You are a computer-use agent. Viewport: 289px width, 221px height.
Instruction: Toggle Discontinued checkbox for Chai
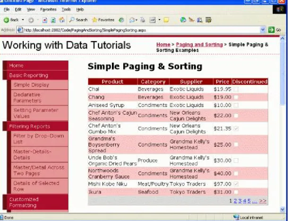point(236,89)
